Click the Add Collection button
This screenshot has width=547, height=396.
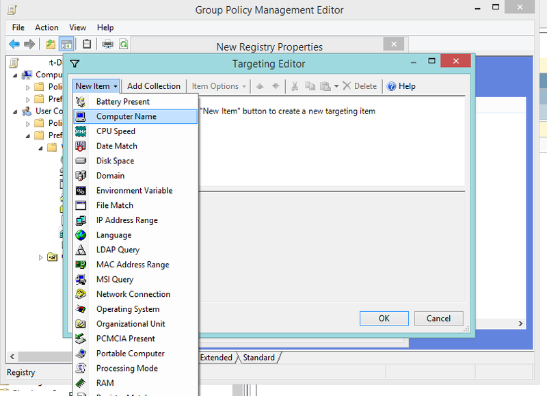[x=153, y=85]
